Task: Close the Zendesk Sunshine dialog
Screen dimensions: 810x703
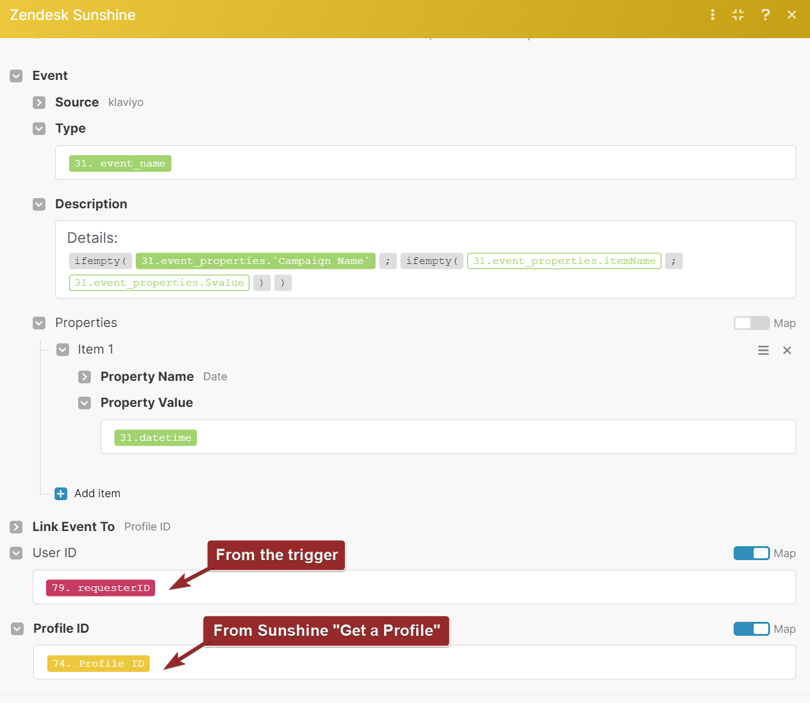Action: 792,15
